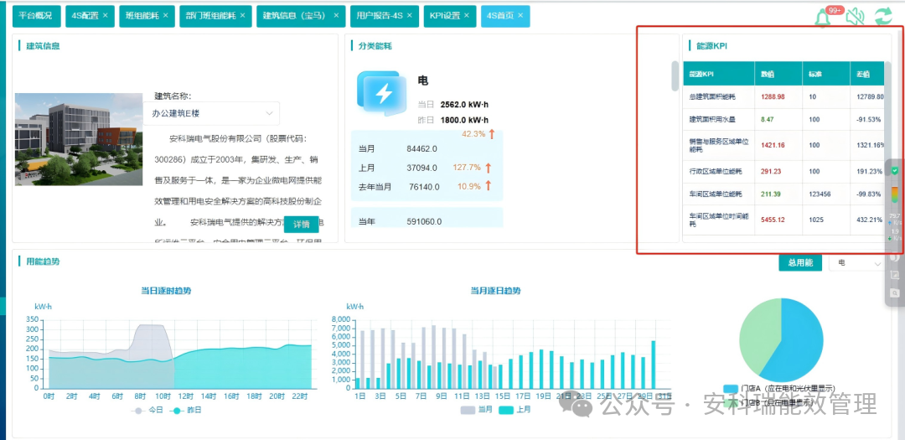Toggle the 今日 legend in hourly chart

(x=147, y=410)
